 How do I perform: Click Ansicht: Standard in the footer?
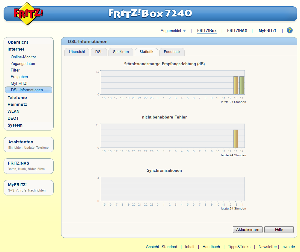click(162, 247)
